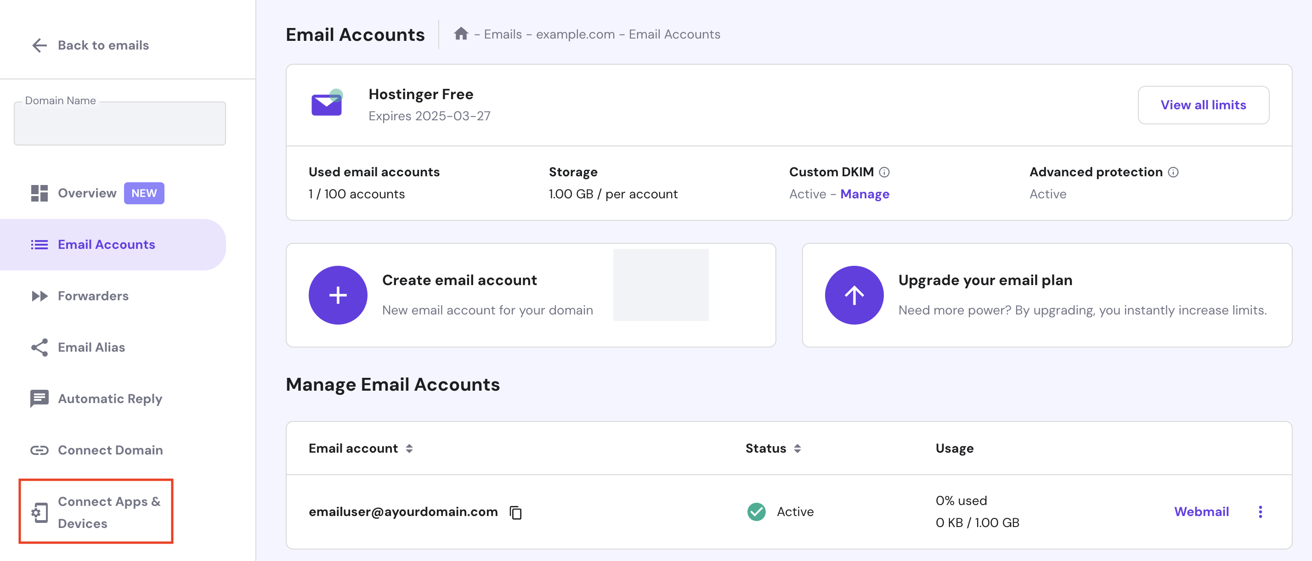Image resolution: width=1312 pixels, height=561 pixels.
Task: Click Manage link for Custom DKIM
Action: tap(864, 195)
